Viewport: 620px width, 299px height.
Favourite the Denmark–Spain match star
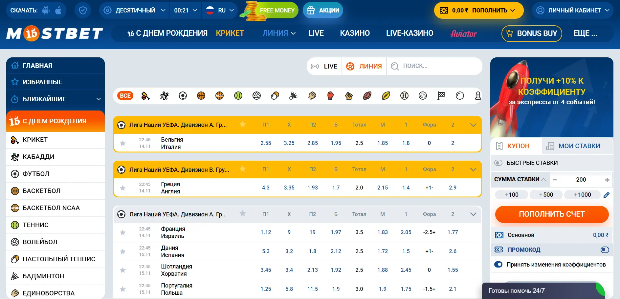pos(123,251)
